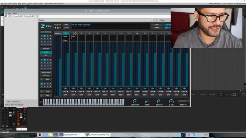Screen dimensions: 246x138
Task: Switch to the BROWSER view
Action: point(46,49)
